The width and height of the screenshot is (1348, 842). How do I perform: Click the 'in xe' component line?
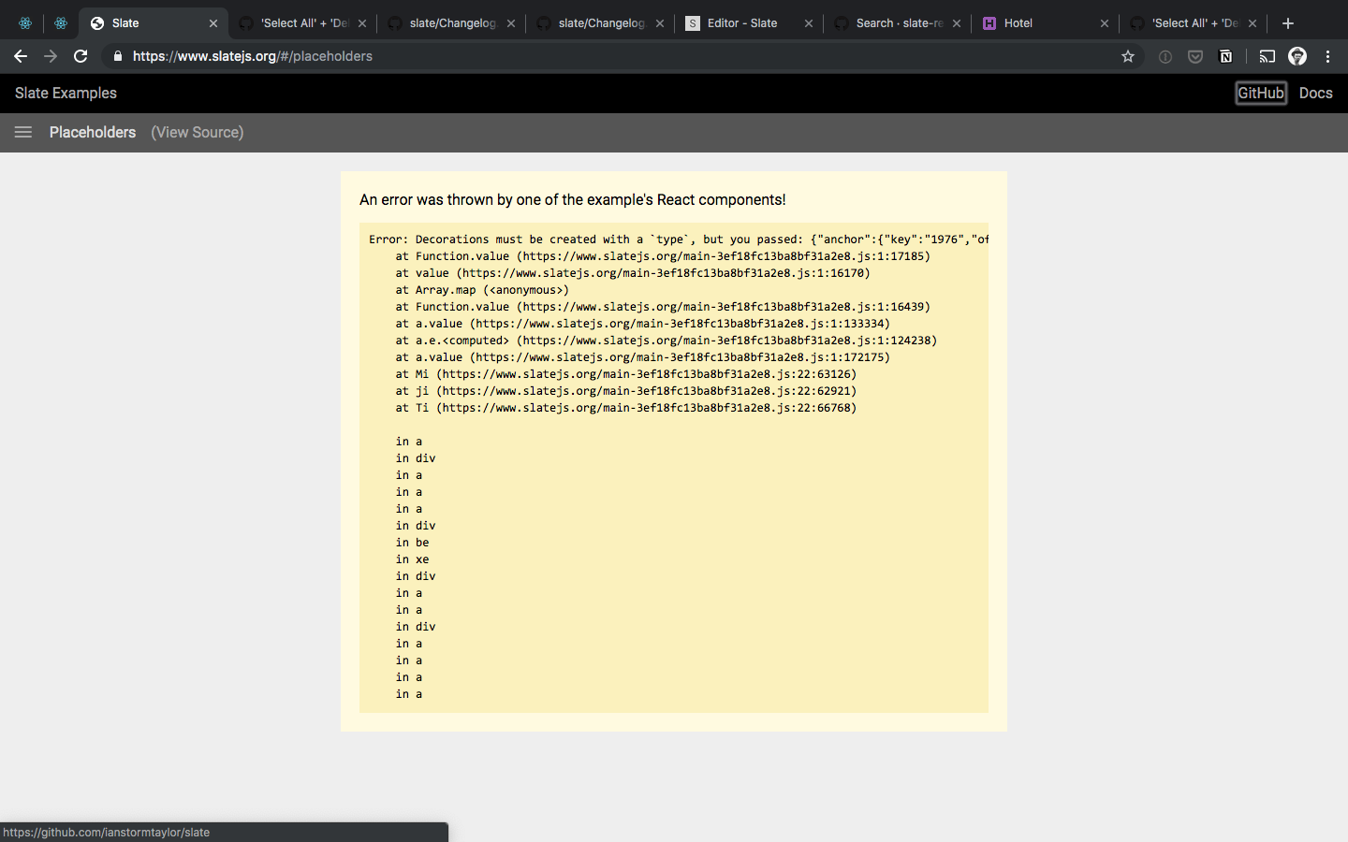pyautogui.click(x=412, y=559)
